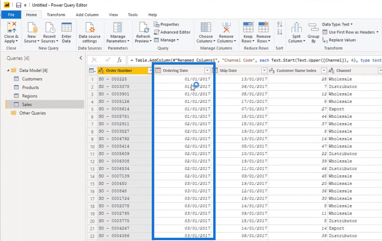Select the Products query
The width and height of the screenshot is (382, 241).
click(x=31, y=87)
